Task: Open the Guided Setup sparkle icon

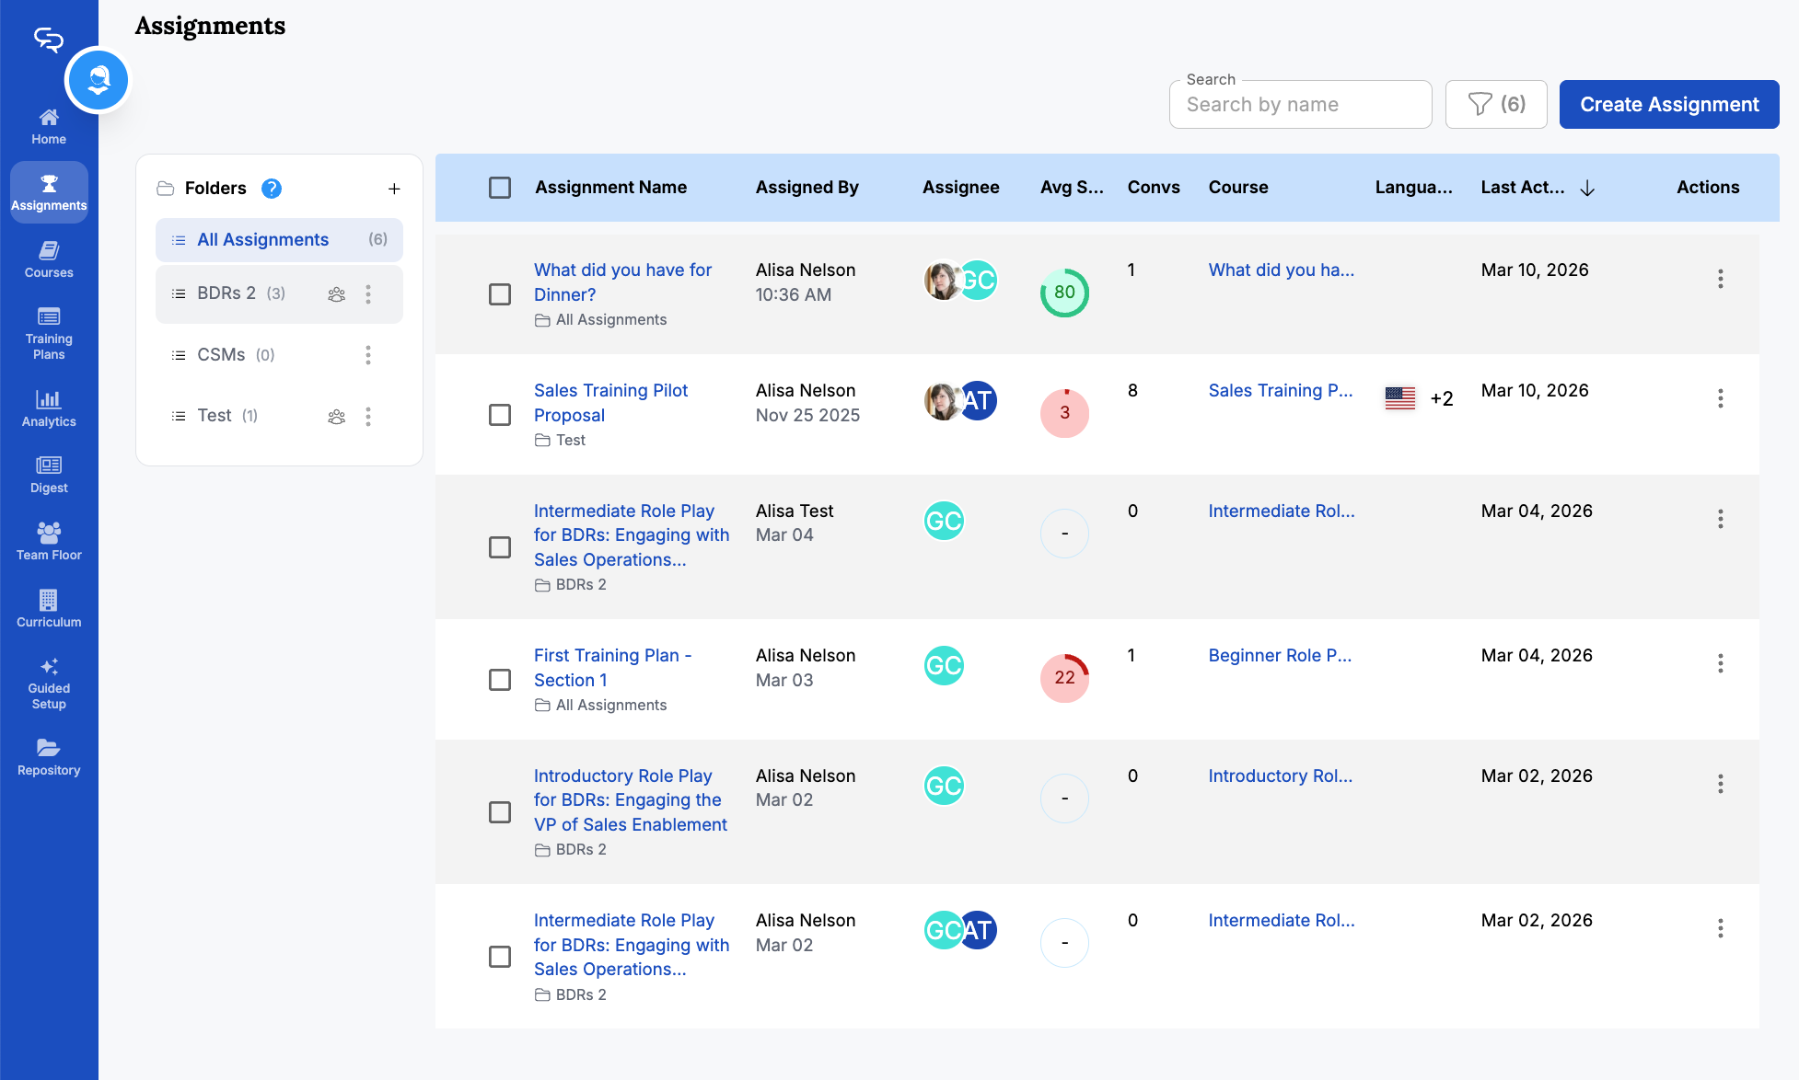Action: pyautogui.click(x=49, y=667)
